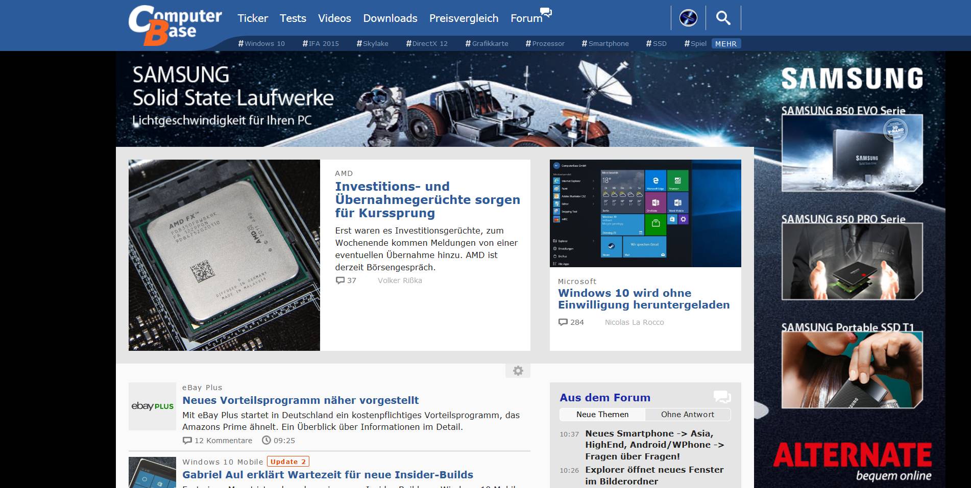The image size is (971, 488).
Task: Open the ComputerBase logo homepage link
Action: click(175, 25)
